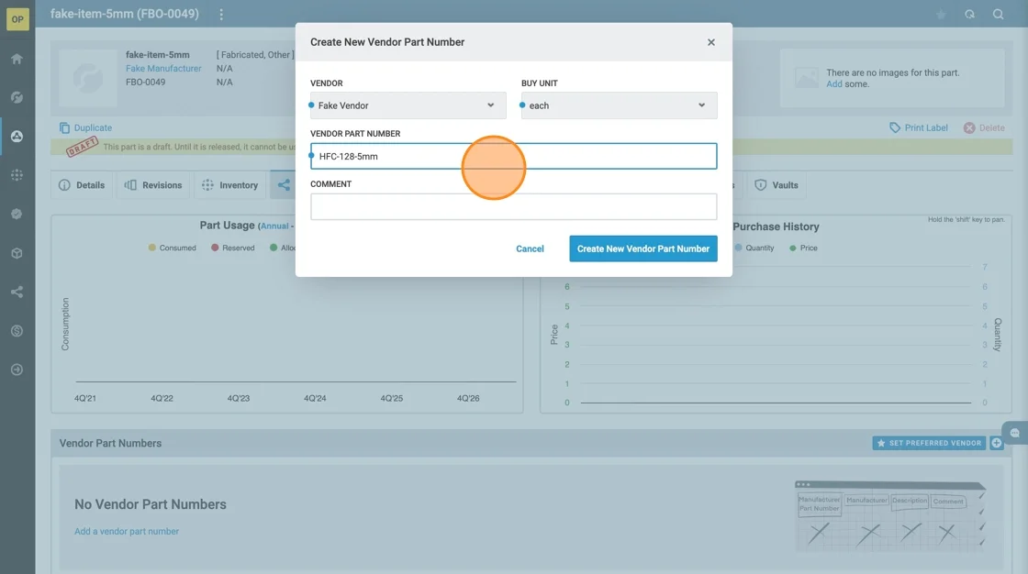Screen dimensions: 1028x574
Task: Switch to the Inventory tab
Action: point(230,185)
